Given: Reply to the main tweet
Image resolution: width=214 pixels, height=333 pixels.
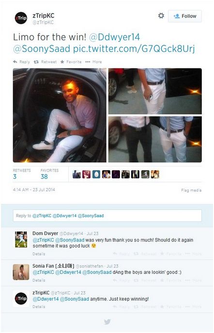Looking at the screenshot, I should [21, 62].
